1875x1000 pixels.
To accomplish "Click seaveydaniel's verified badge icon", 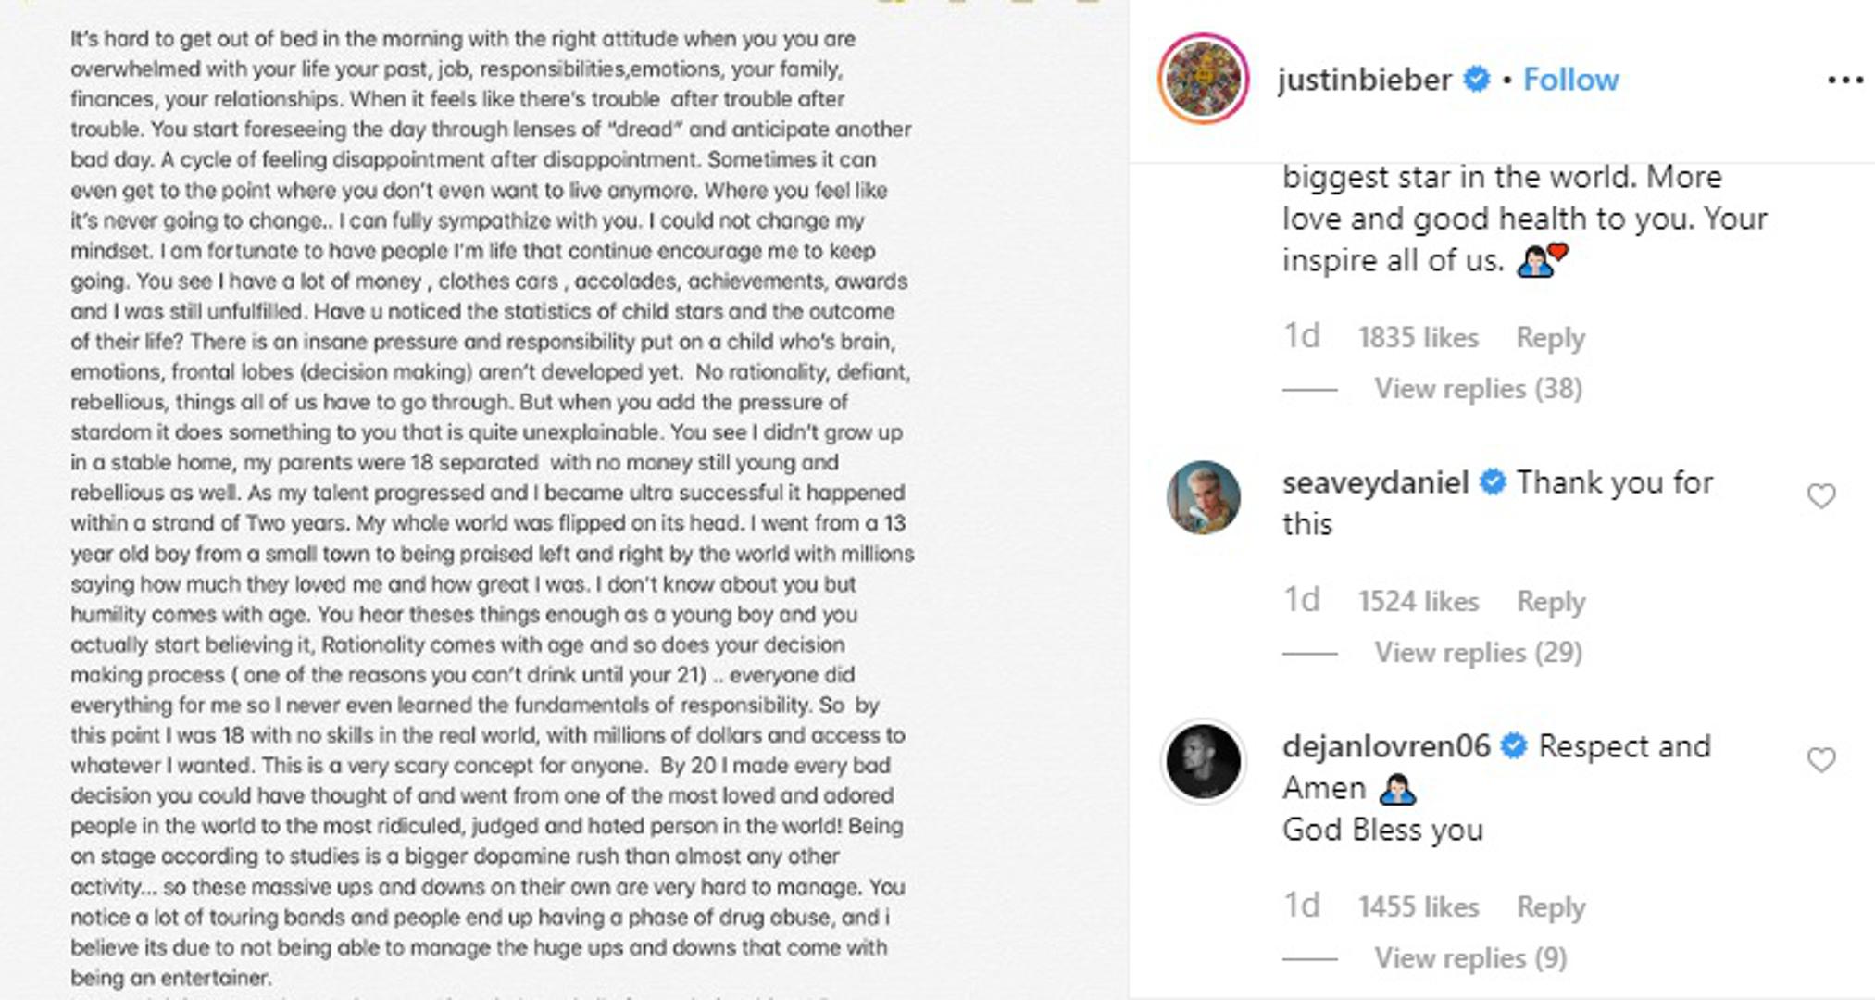I will 1493,482.
